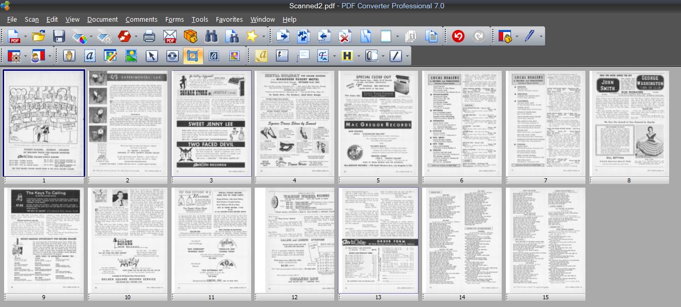681x307 pixels.
Task: Select page 9 Keys To Calling thumbnail
Action: coord(44,240)
